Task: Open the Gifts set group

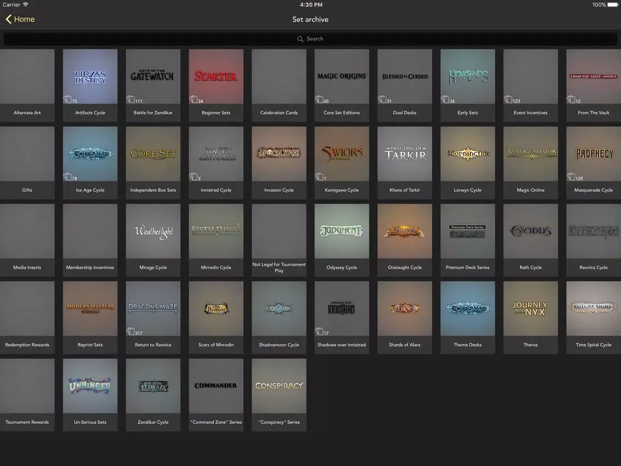Action: pyautogui.click(x=27, y=162)
